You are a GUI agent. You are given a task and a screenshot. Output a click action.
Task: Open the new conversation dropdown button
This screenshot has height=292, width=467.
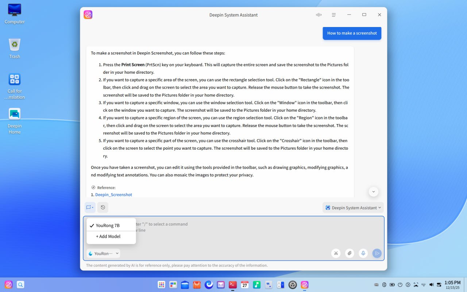(90, 207)
